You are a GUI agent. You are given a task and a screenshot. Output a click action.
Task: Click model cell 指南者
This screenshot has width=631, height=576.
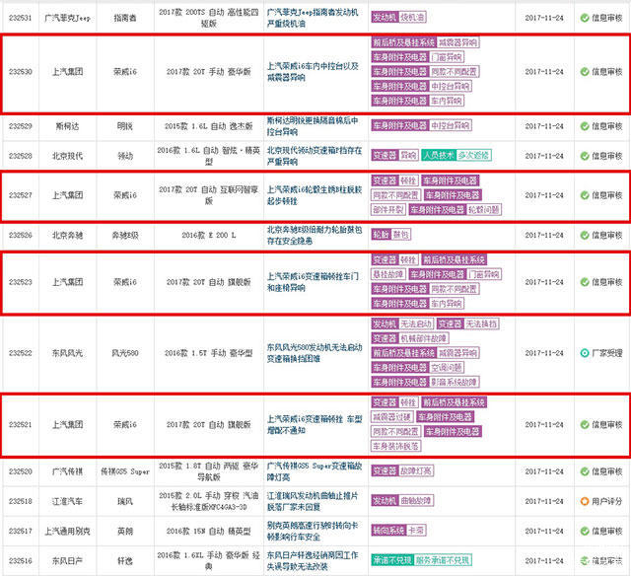click(x=125, y=18)
